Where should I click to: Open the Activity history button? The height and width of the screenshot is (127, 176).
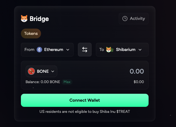coord(134,19)
